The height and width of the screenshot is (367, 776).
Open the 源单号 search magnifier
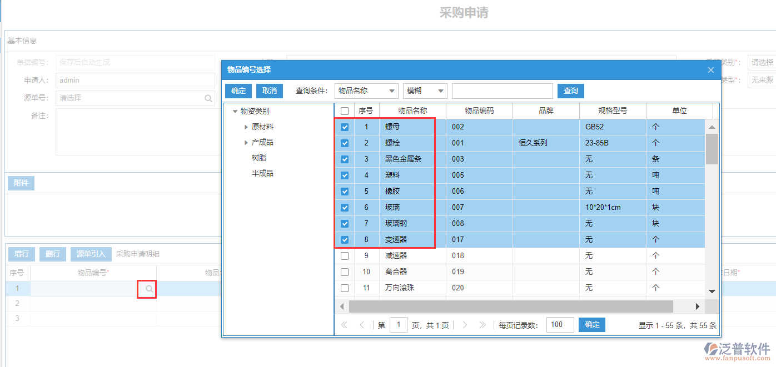point(208,98)
